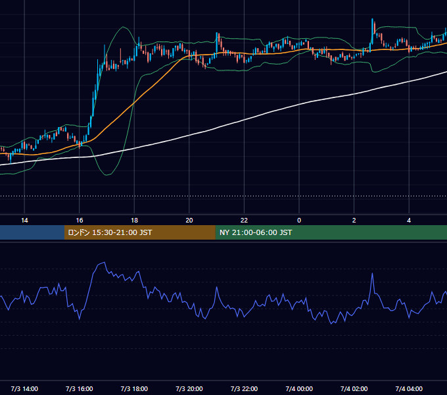
Task: Click the '0' hour label on price chart axis
Action: [299, 221]
